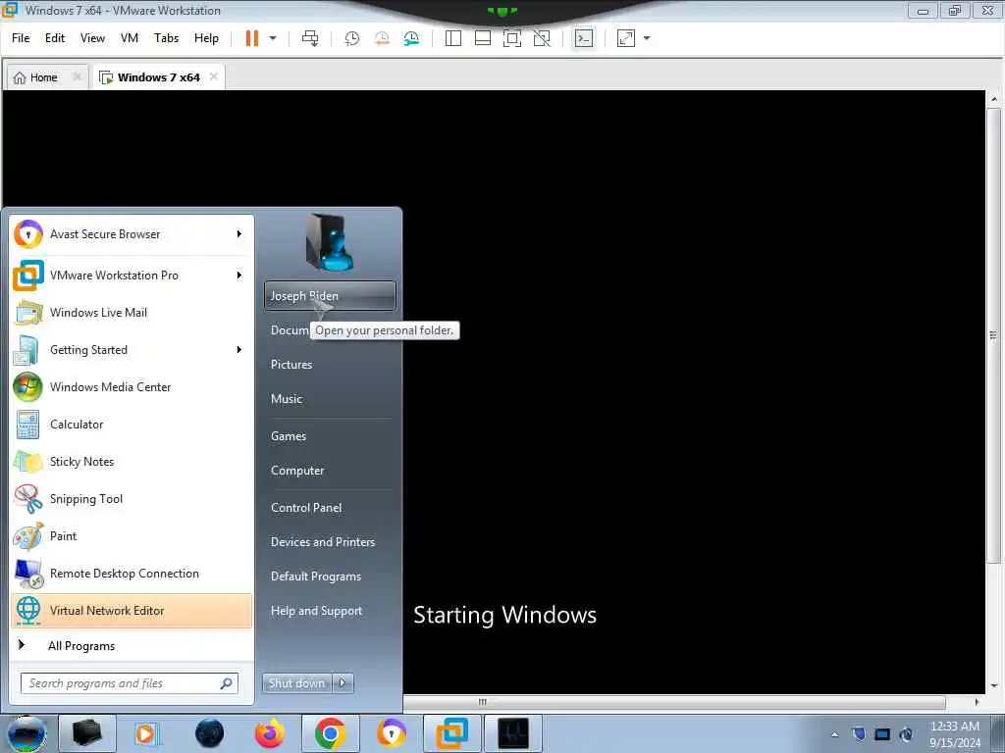Open Default Programs
The height and width of the screenshot is (753, 1005).
pos(330,577)
